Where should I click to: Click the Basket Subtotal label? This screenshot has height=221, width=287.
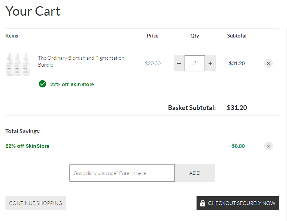(x=192, y=108)
